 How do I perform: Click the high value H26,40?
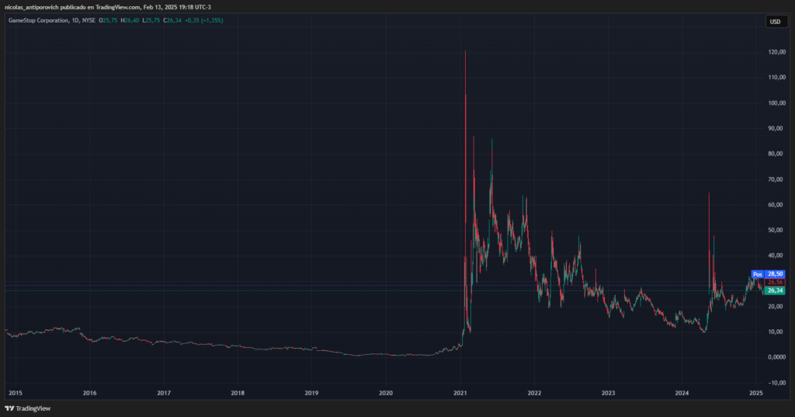point(130,20)
